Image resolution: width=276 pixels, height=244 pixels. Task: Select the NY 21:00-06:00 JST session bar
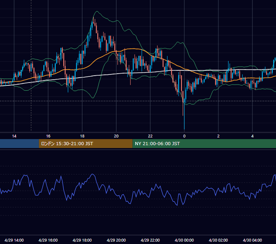tap(204, 144)
